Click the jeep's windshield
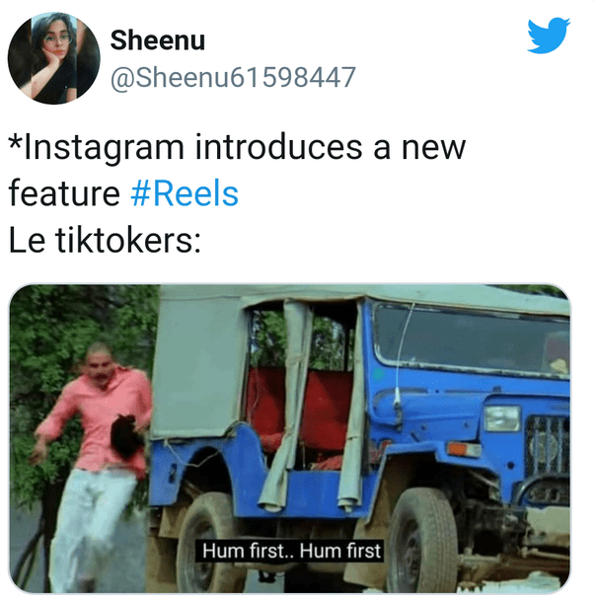Image resolution: width=594 pixels, height=600 pixels. (x=471, y=338)
